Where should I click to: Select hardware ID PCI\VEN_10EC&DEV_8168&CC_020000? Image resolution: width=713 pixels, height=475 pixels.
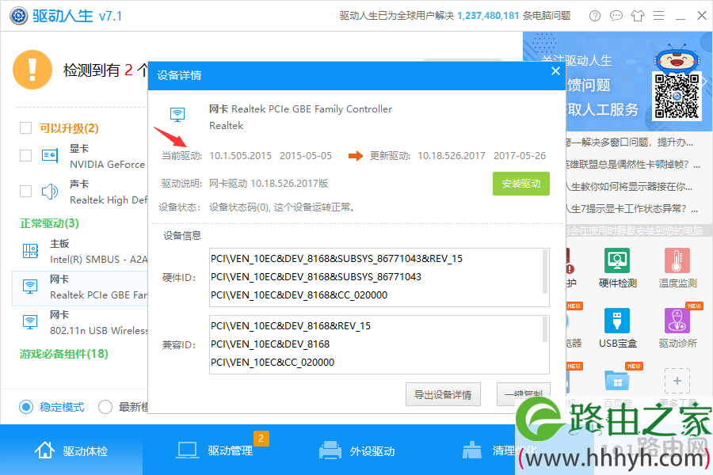299,295
